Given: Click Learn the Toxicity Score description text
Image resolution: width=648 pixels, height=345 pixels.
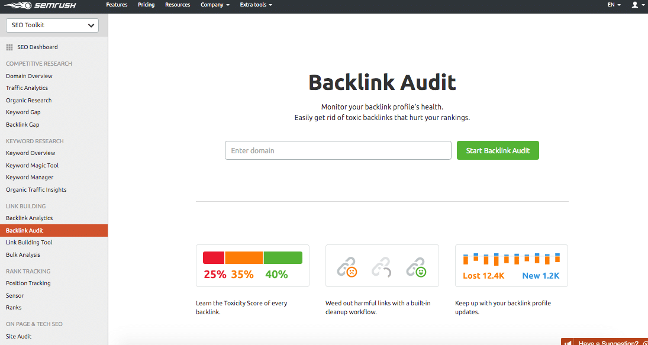Looking at the screenshot, I should [241, 308].
